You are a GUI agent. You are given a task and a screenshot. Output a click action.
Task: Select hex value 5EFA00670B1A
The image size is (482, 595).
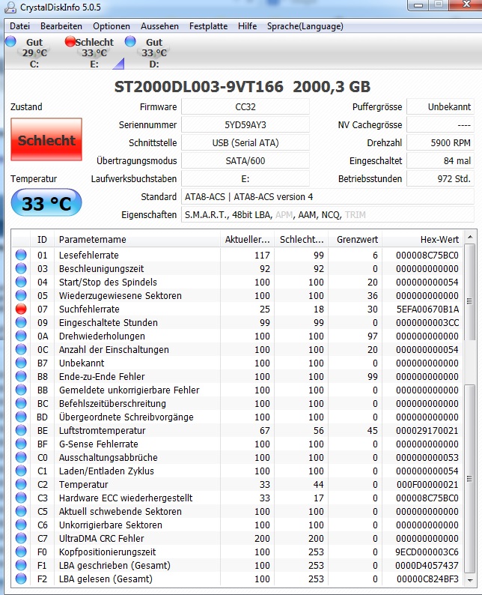tap(427, 309)
